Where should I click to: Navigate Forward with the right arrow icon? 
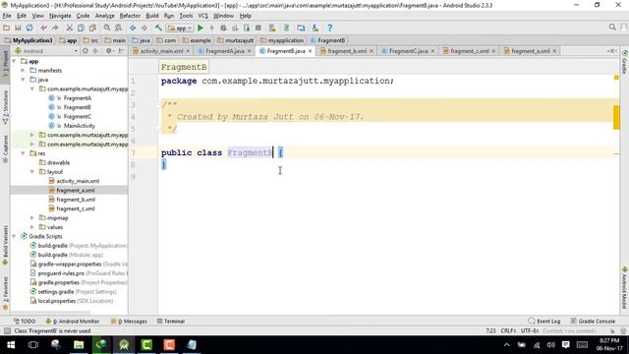(144, 28)
